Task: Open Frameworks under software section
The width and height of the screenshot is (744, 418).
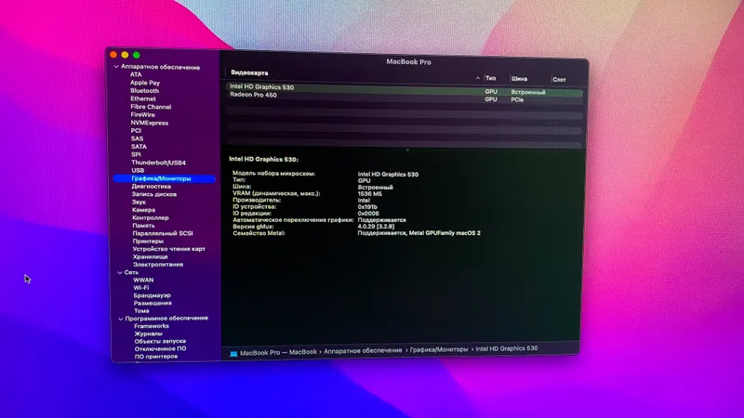Action: [x=152, y=326]
